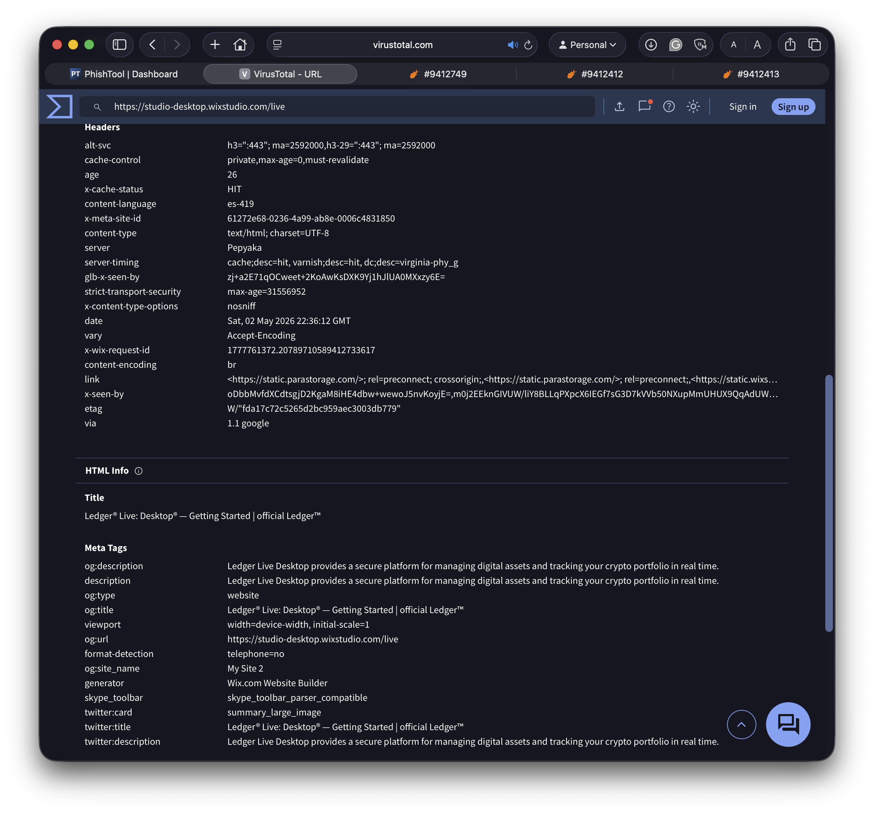
Task: Open the Grammarly extension
Action: (x=676, y=44)
